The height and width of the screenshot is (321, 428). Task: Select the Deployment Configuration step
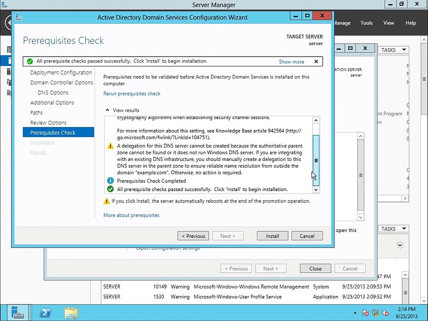[x=61, y=73]
